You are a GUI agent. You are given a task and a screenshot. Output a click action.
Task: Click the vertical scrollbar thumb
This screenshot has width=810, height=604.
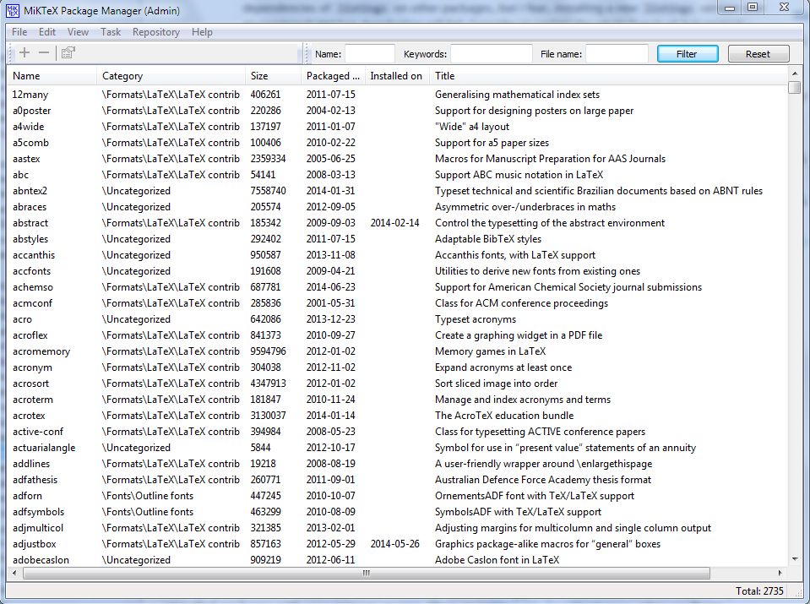[x=795, y=87]
